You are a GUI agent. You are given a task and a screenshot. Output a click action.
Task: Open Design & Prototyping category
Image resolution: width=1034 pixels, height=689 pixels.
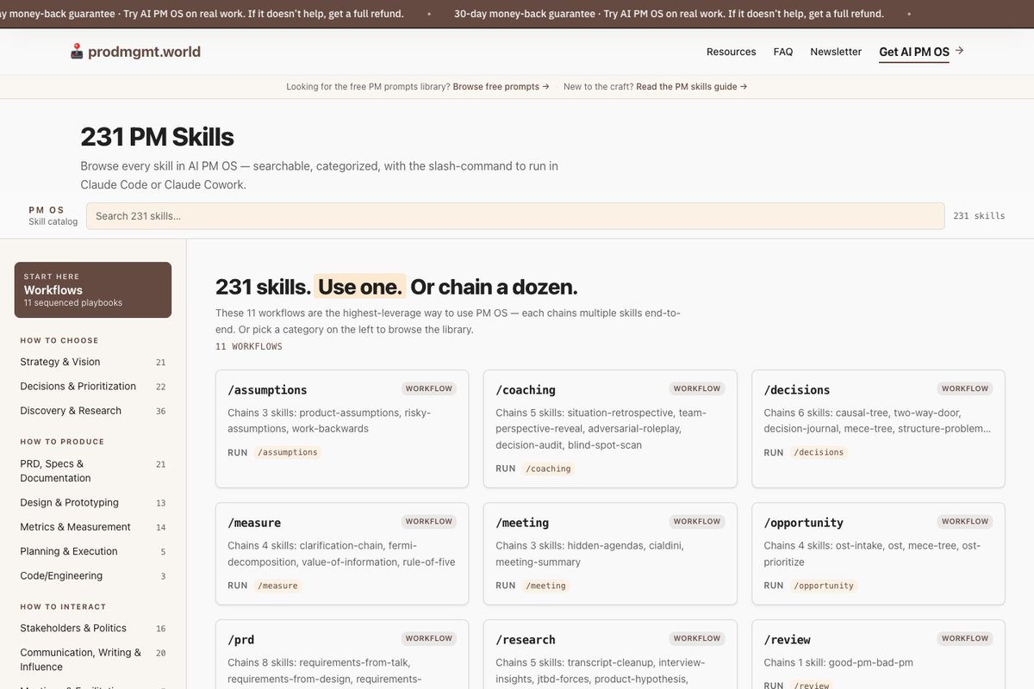point(93,503)
